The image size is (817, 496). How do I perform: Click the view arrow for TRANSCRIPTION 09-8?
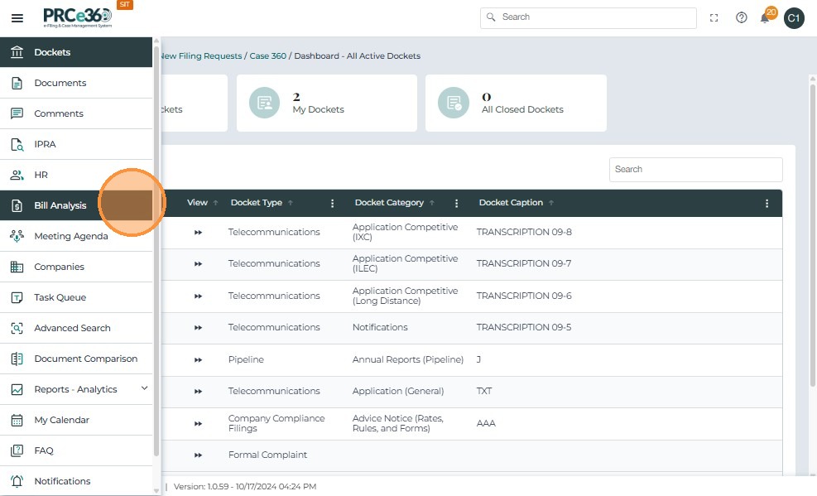[198, 233]
